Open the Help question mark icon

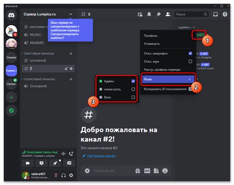click(x=225, y=14)
